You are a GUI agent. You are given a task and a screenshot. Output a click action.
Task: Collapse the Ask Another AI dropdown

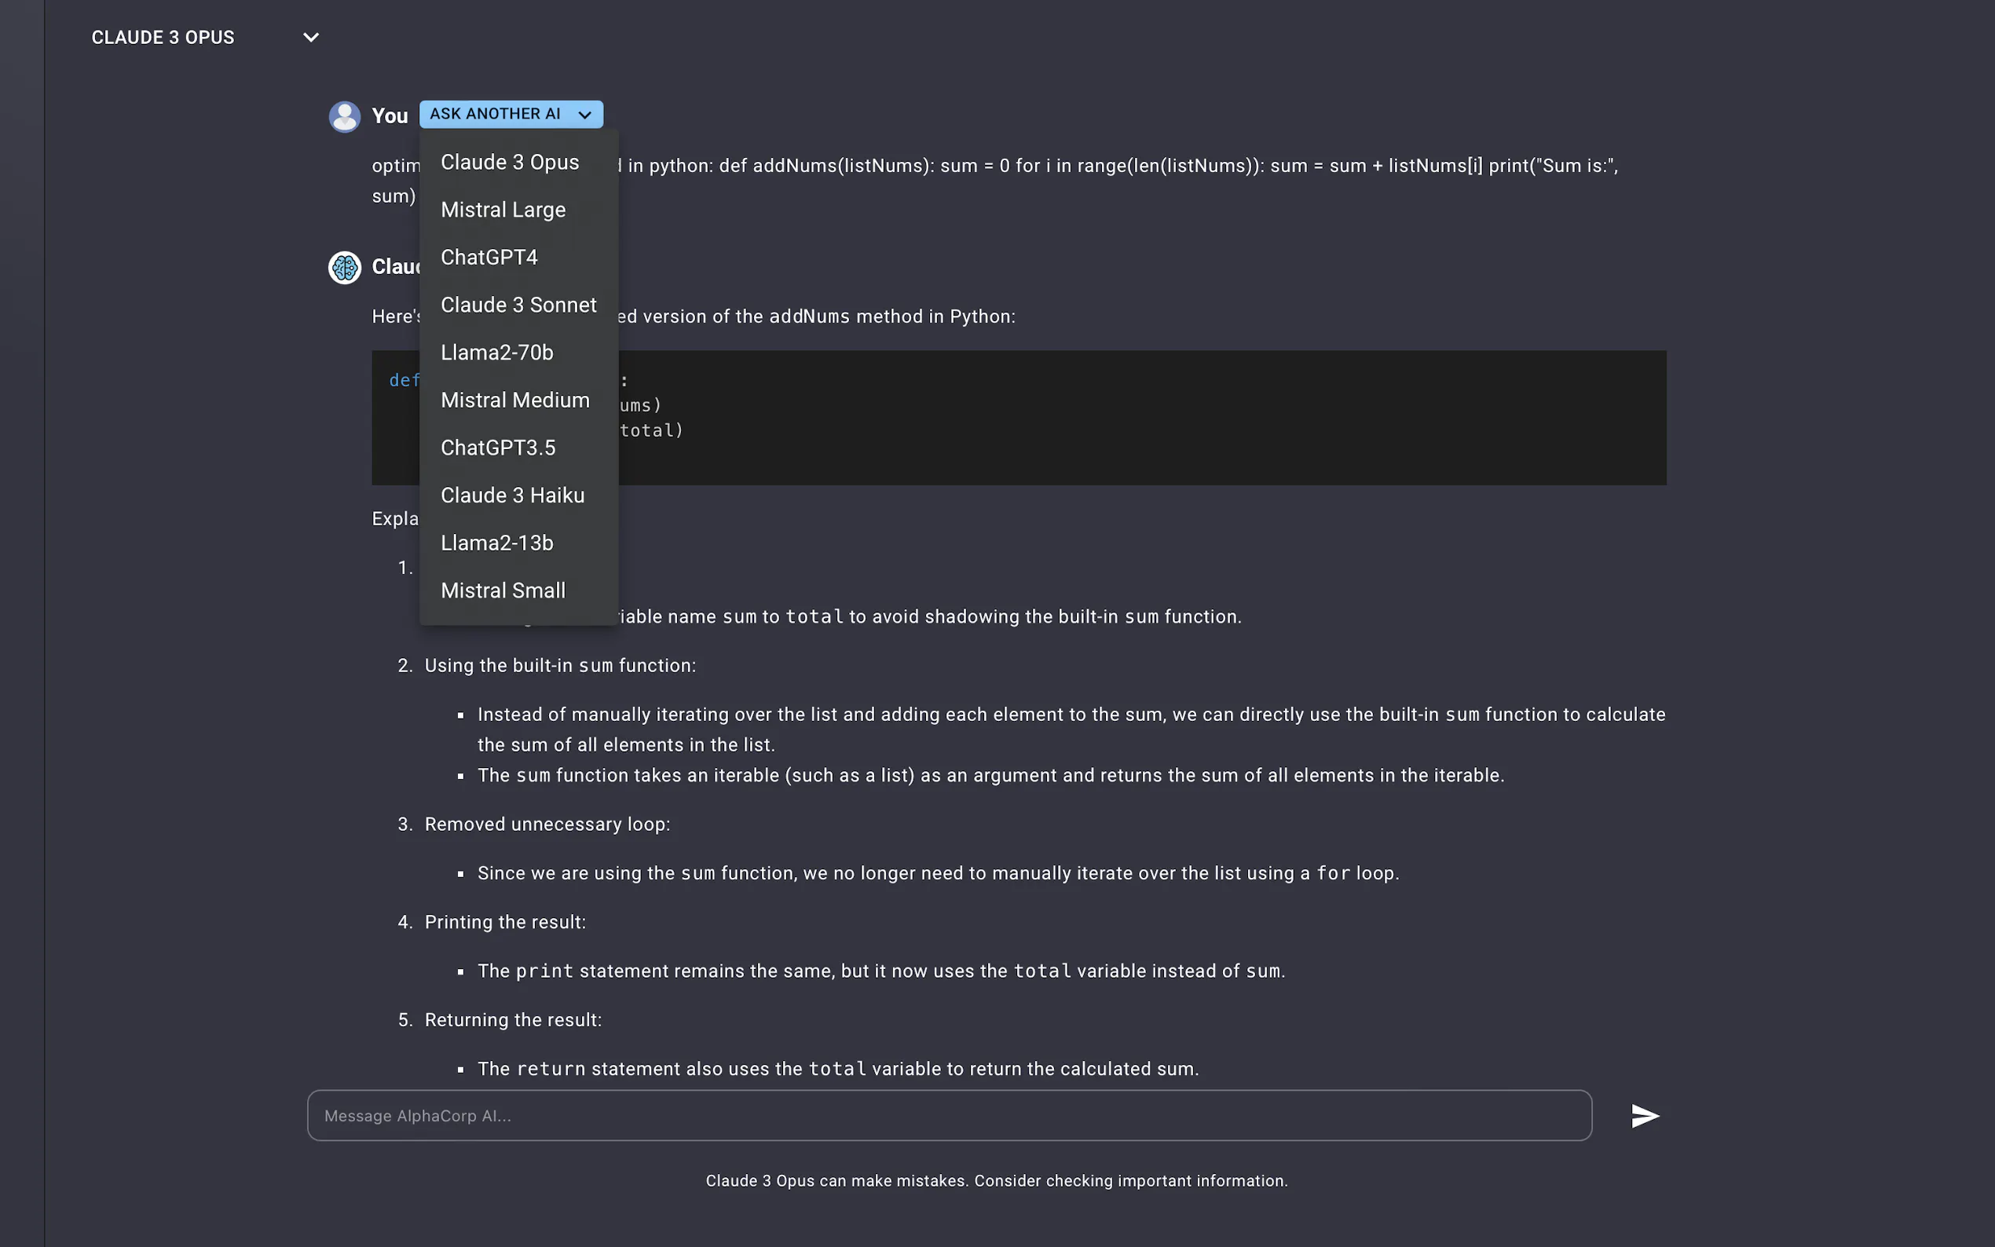511,114
